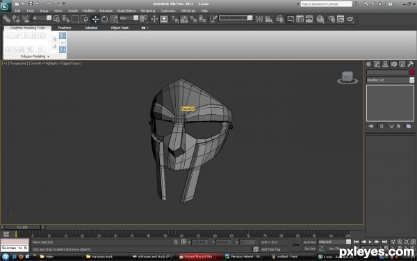Open Render Setup icon
Image resolution: width=417 pixels, height=261 pixels.
(331, 19)
